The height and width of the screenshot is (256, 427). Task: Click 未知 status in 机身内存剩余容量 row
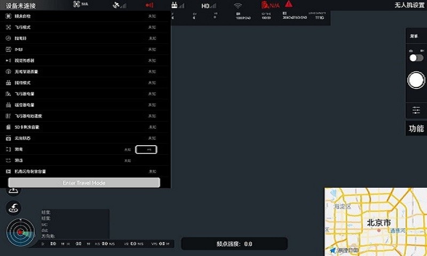152,171
